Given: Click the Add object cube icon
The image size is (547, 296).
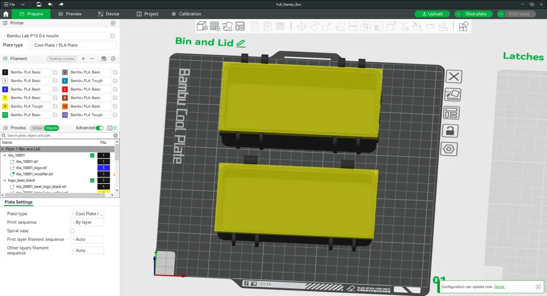Looking at the screenshot, I should point(202,26).
